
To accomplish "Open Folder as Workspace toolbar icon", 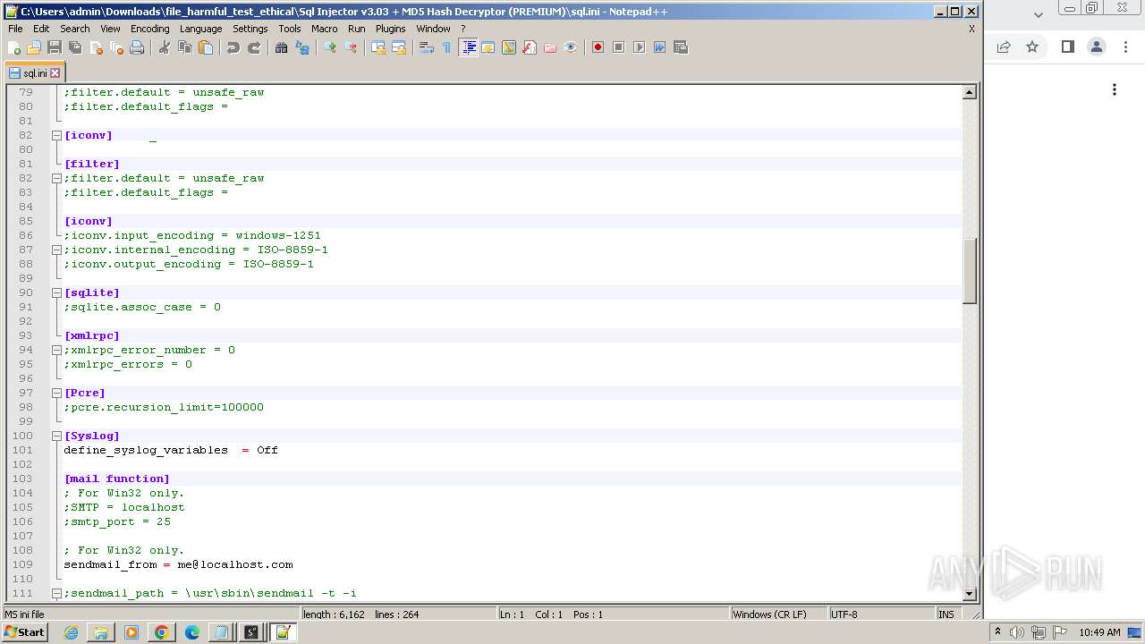I will [550, 47].
